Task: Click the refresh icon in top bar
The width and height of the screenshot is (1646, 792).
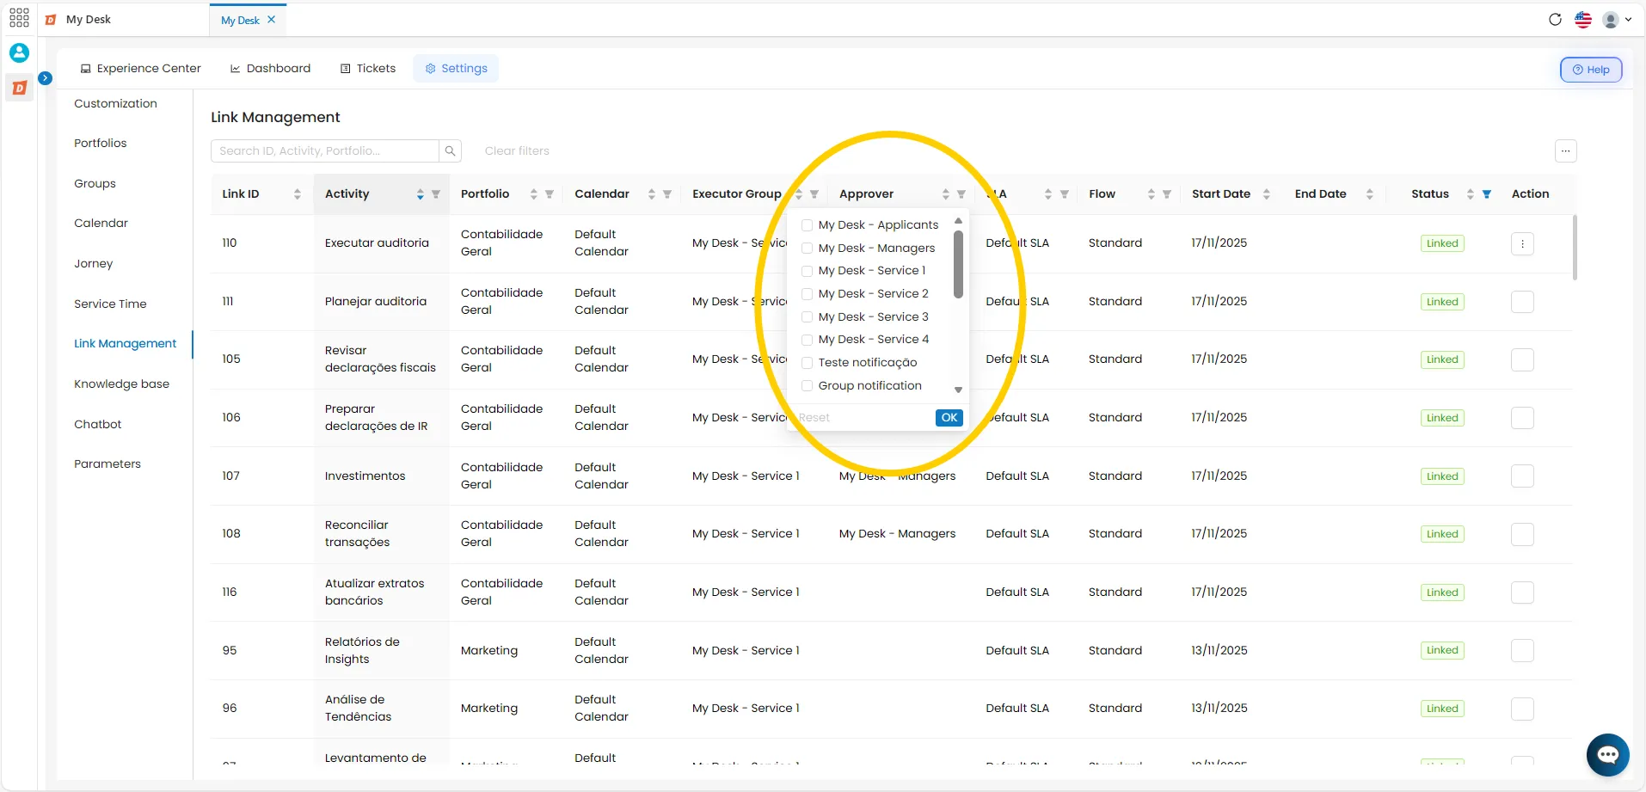Action: tap(1555, 19)
